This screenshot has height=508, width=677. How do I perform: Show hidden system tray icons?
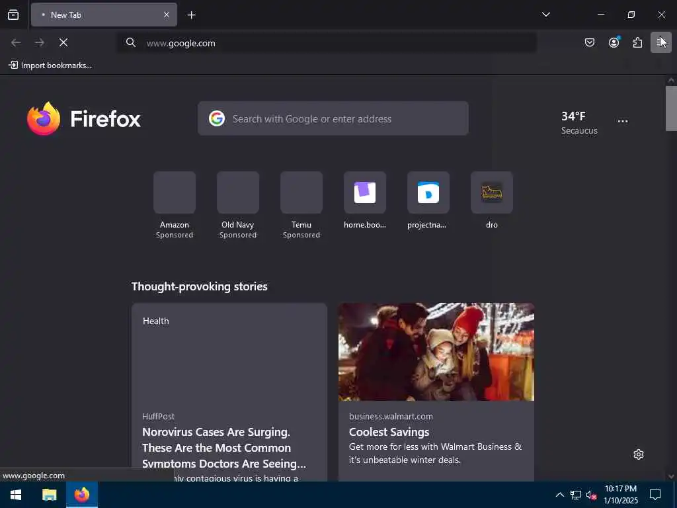pyautogui.click(x=559, y=495)
